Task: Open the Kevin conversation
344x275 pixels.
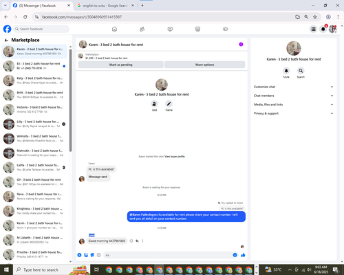Action: point(34,225)
